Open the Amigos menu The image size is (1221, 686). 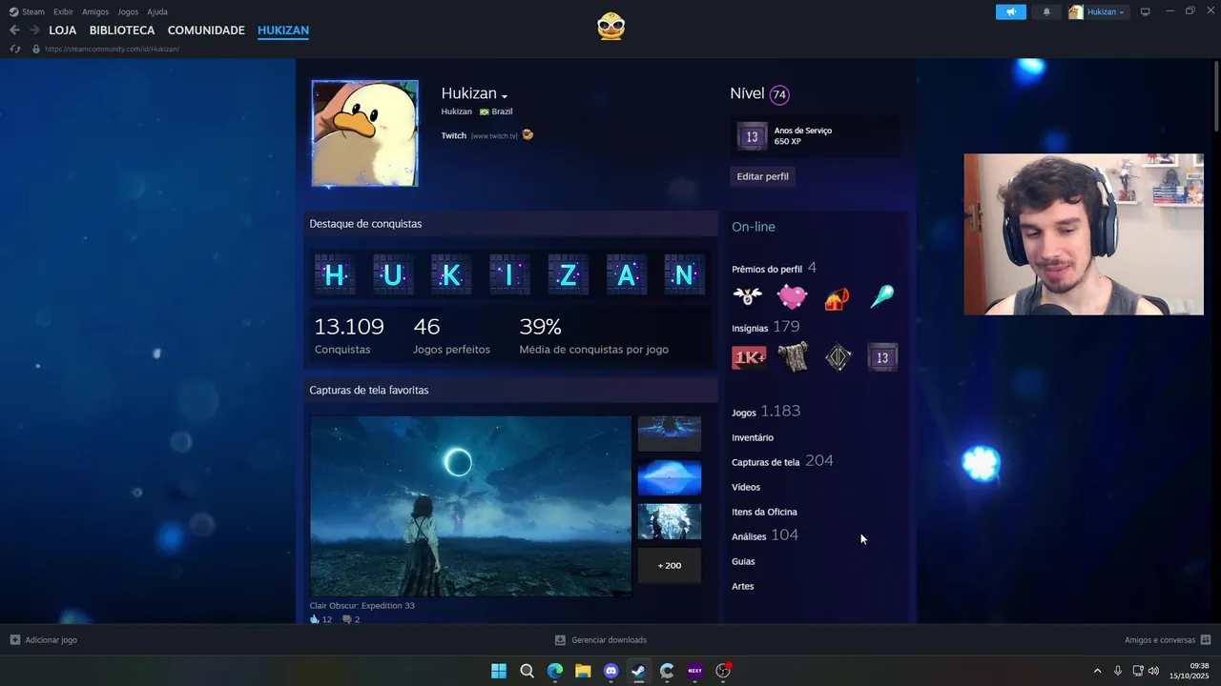[x=95, y=12]
